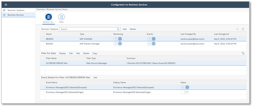Open the hamburger navigation menu
The height and width of the screenshot is (107, 253).
(x=6, y=5)
